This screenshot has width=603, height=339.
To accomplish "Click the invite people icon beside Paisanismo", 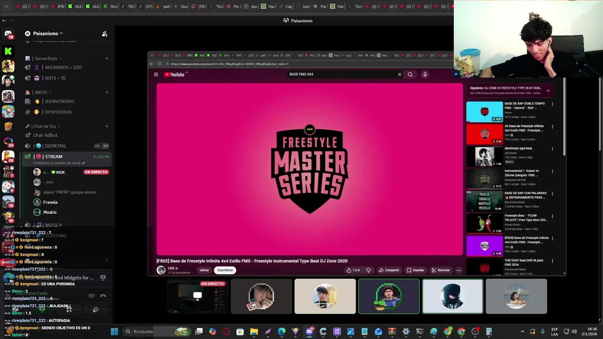I will coord(105,33).
